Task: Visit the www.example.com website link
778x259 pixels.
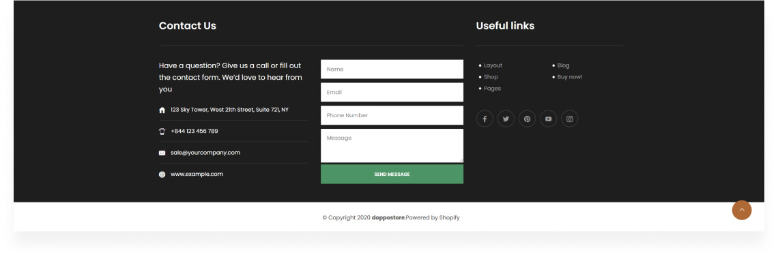Action: point(197,174)
